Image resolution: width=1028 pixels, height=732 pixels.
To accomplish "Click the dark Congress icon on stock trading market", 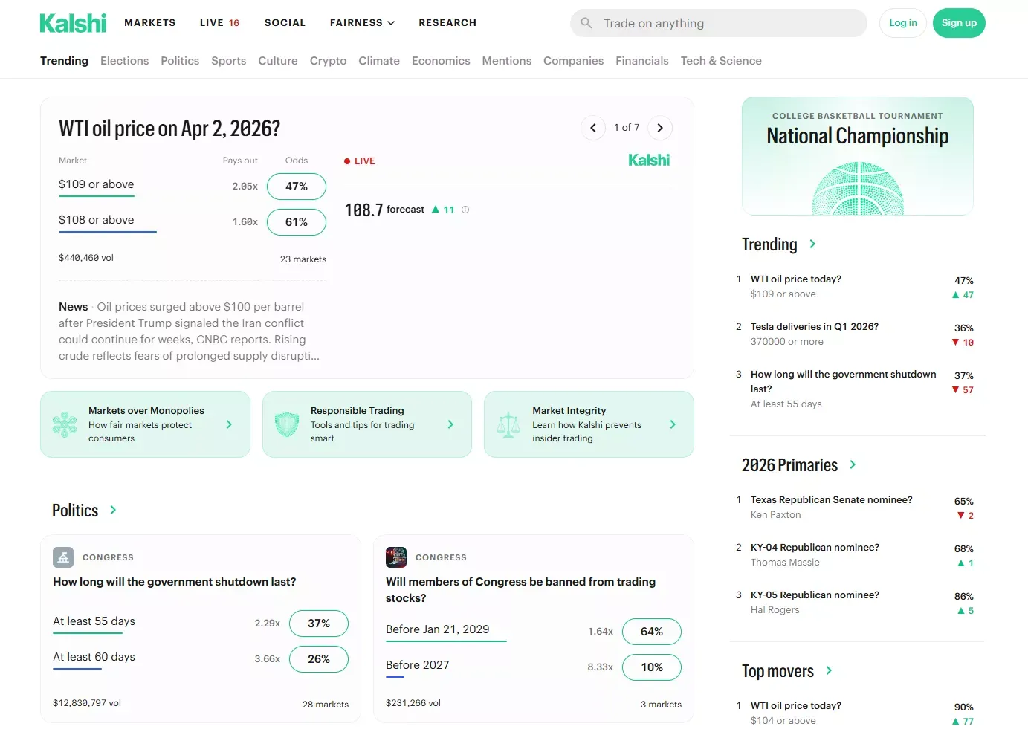I will click(x=396, y=557).
